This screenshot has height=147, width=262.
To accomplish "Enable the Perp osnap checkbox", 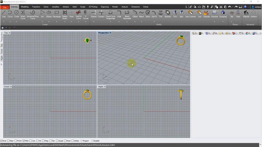I will [43, 141].
